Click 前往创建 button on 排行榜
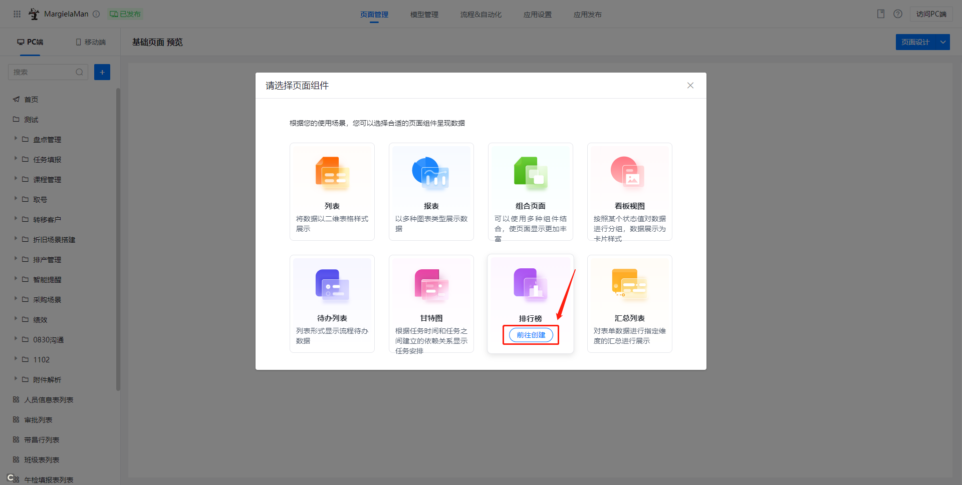 tap(531, 335)
